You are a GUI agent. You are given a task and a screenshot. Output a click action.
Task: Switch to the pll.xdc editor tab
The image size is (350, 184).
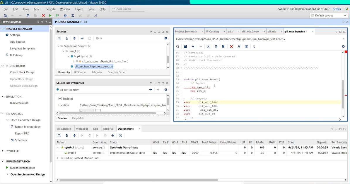pos(272,32)
